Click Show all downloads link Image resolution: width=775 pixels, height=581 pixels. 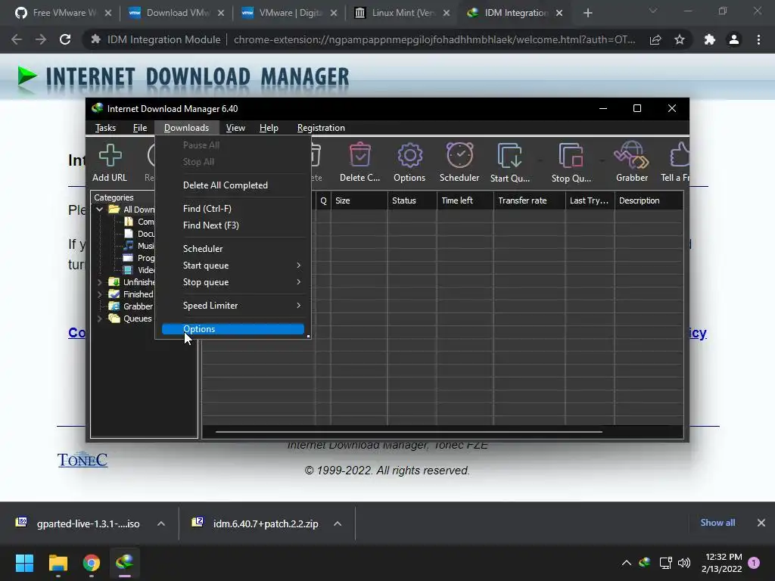(717, 523)
